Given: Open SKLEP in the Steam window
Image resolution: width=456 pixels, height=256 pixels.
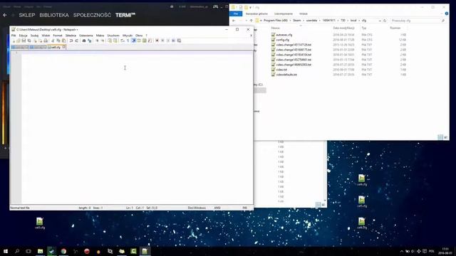Looking at the screenshot, I should 27,15.
